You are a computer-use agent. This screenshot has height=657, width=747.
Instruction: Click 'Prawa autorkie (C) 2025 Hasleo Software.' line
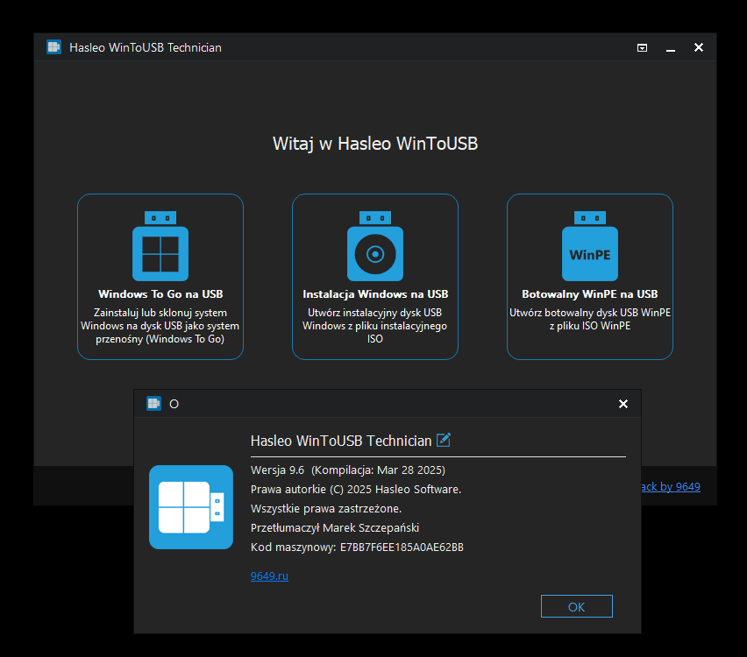click(x=356, y=490)
